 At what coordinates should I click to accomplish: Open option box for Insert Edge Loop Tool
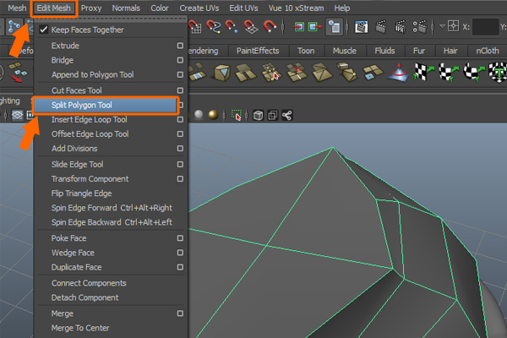pos(180,120)
